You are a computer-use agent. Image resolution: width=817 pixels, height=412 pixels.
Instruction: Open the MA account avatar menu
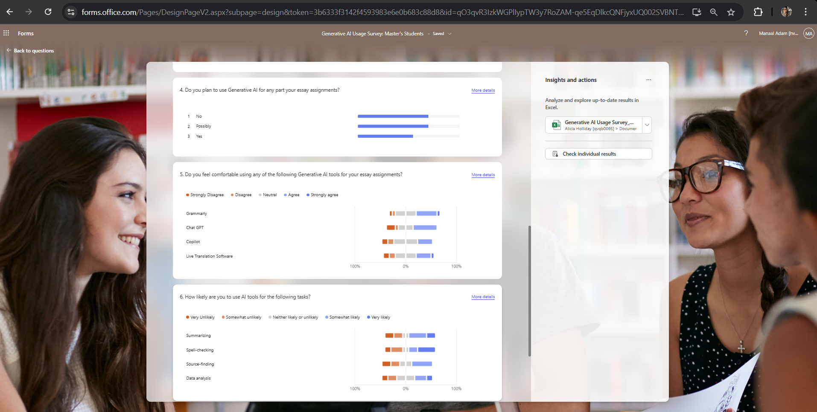click(808, 33)
